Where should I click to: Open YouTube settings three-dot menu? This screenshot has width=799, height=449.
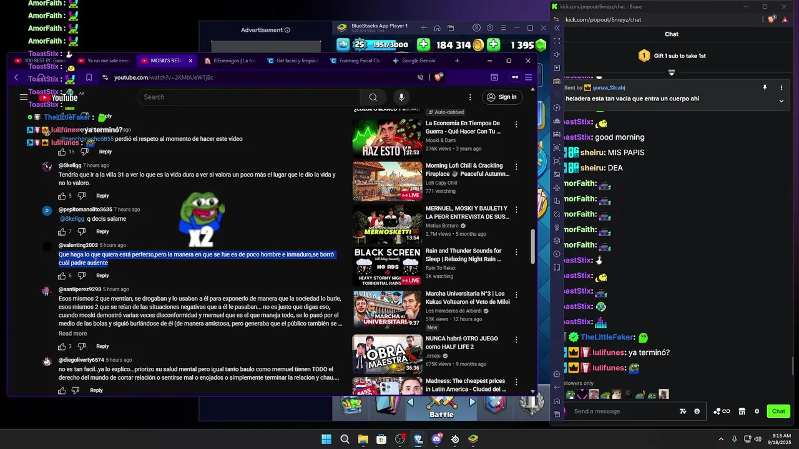pyautogui.click(x=470, y=97)
